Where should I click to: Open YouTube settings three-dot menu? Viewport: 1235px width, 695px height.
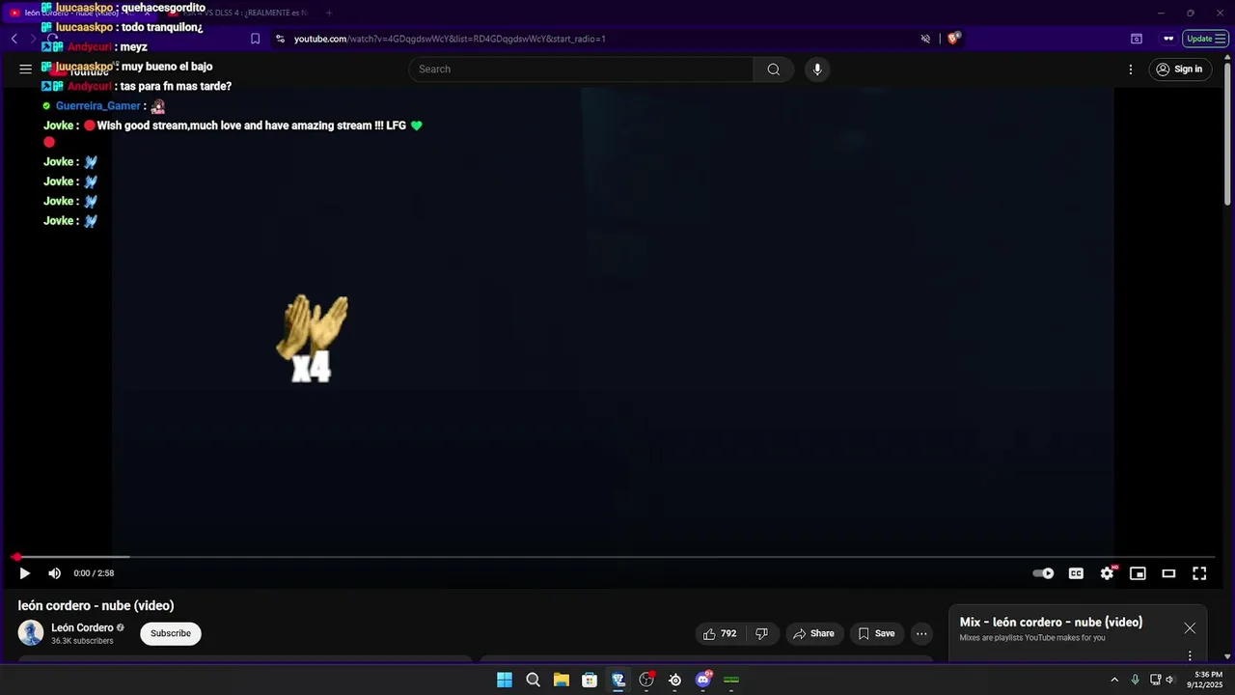(x=1131, y=69)
